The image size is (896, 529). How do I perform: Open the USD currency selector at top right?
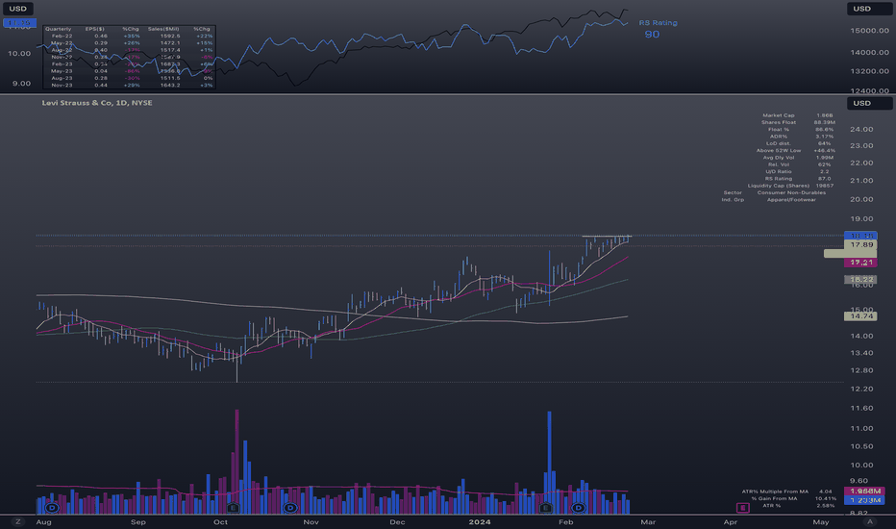(869, 9)
